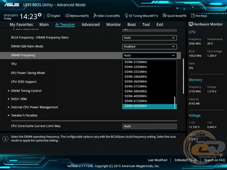This screenshot has width=227, height=170.
Task: Select DDR4-3100MHz from the list
Action: [150, 62]
